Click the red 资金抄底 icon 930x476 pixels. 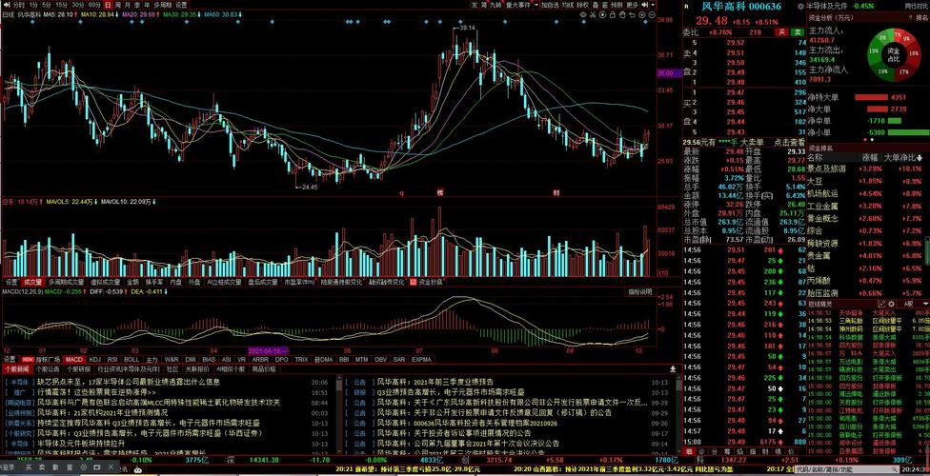tap(414, 282)
